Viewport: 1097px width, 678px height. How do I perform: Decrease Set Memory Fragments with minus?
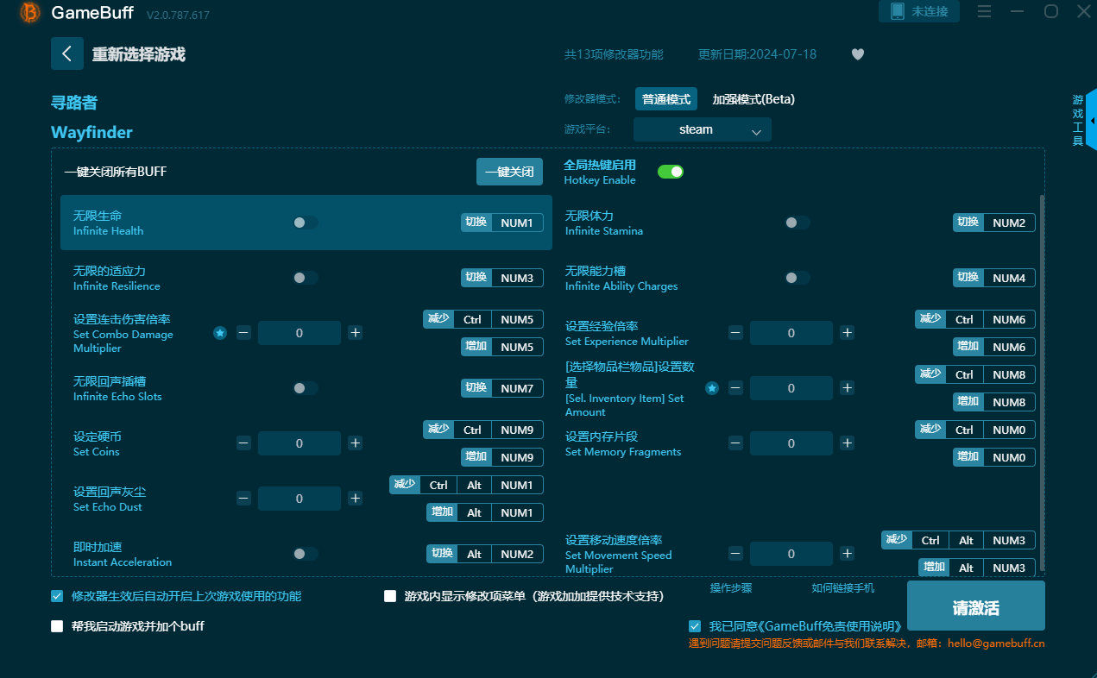[x=735, y=443]
